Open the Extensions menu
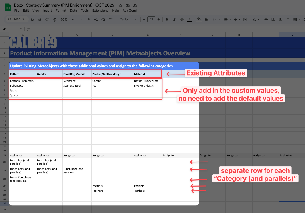The image size is (305, 213). coord(100,11)
